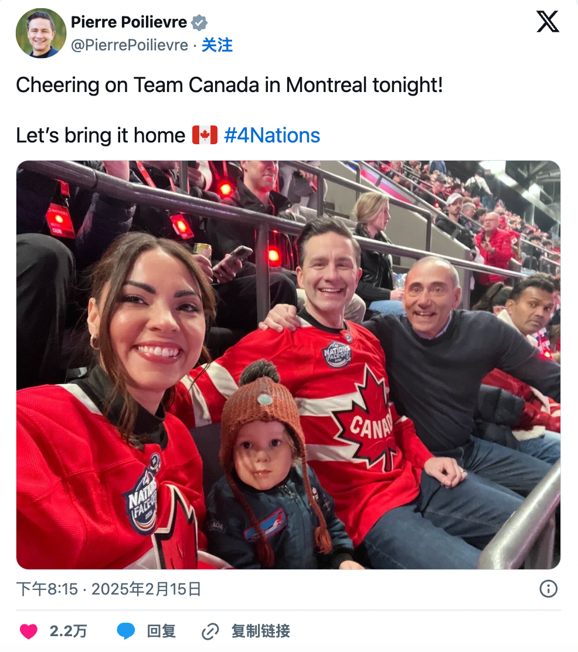Screen dimensions: 578x652
Task: Click the word "Montreal" in the tweet
Action: [327, 86]
